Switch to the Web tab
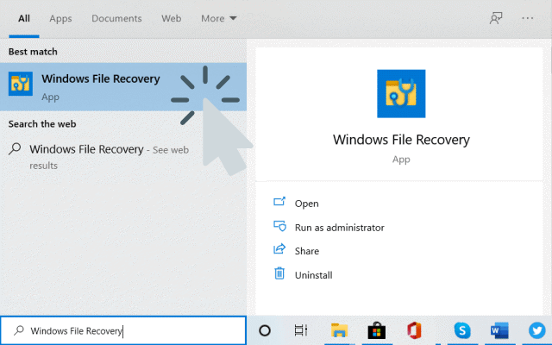 tap(171, 18)
